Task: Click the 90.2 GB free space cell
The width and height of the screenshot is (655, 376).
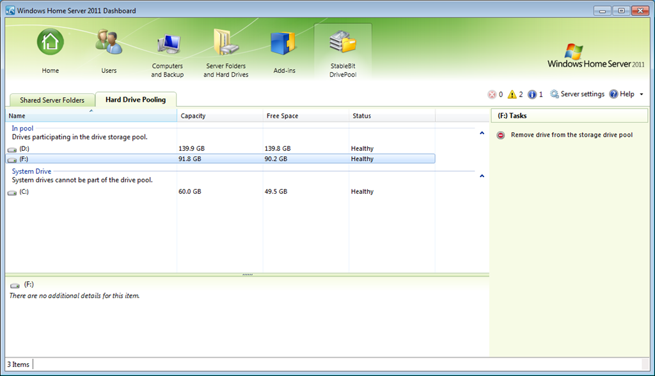Action: point(276,159)
